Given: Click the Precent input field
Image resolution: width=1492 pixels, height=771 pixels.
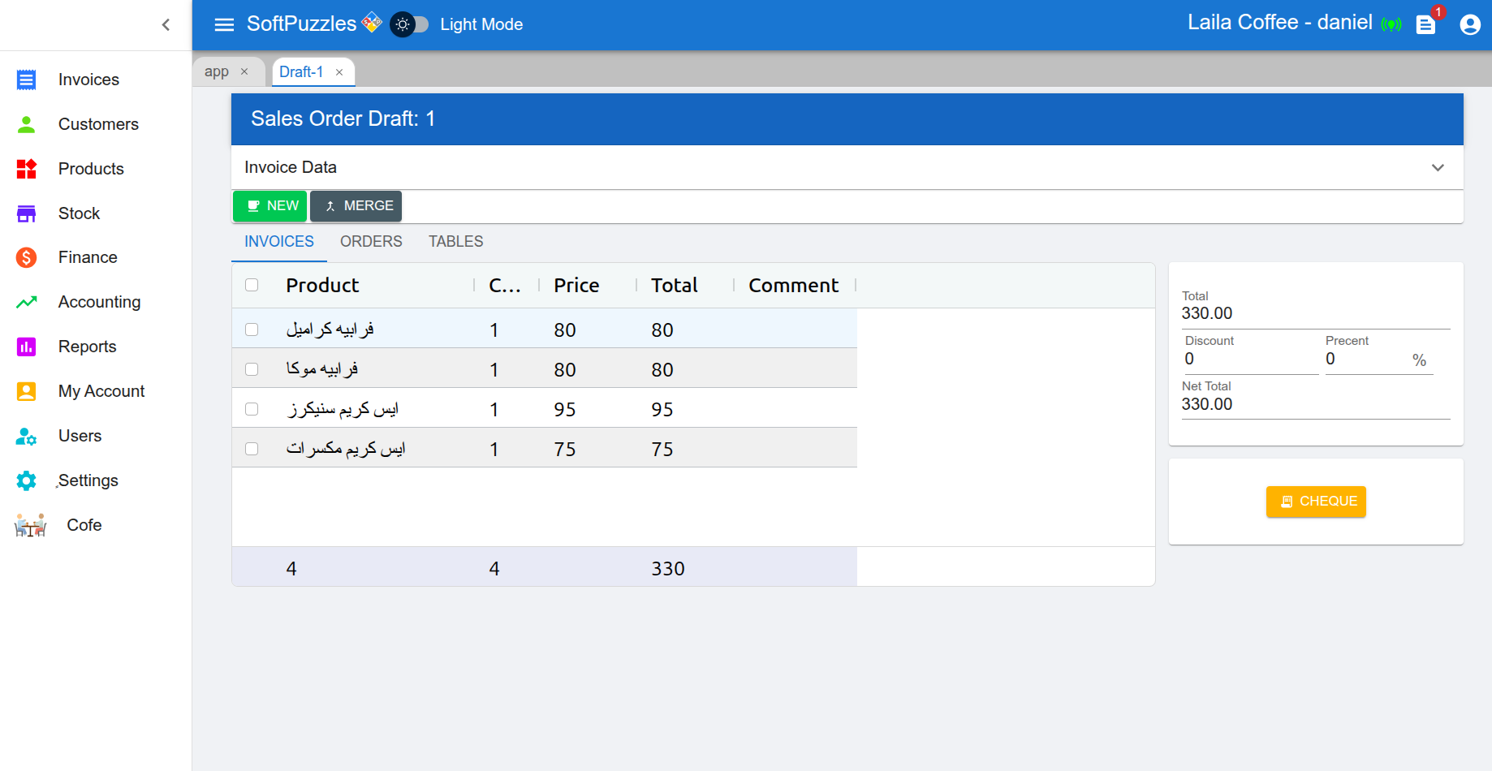Looking at the screenshot, I should coord(1365,360).
